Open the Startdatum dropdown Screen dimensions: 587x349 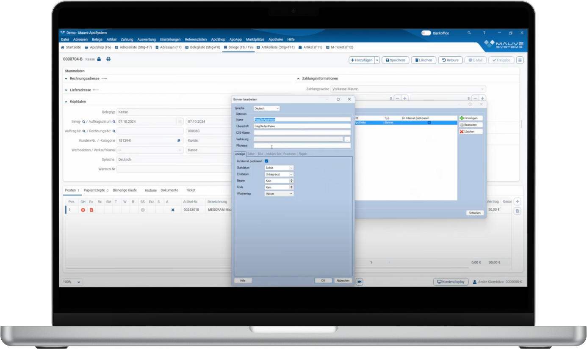pos(279,168)
